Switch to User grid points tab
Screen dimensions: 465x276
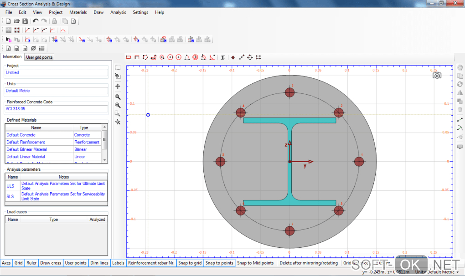39,57
